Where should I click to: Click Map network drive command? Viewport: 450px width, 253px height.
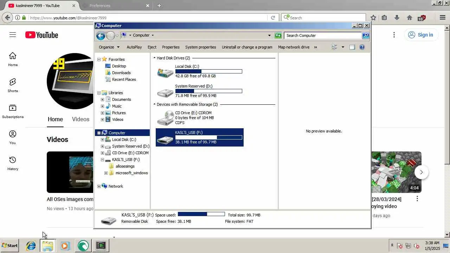pyautogui.click(x=294, y=47)
